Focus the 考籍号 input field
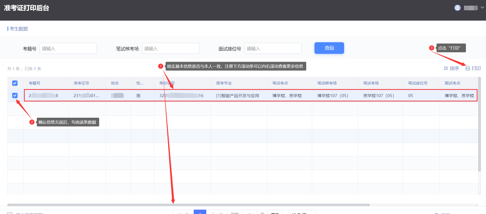Screen dimensions: 486x214 [68, 48]
